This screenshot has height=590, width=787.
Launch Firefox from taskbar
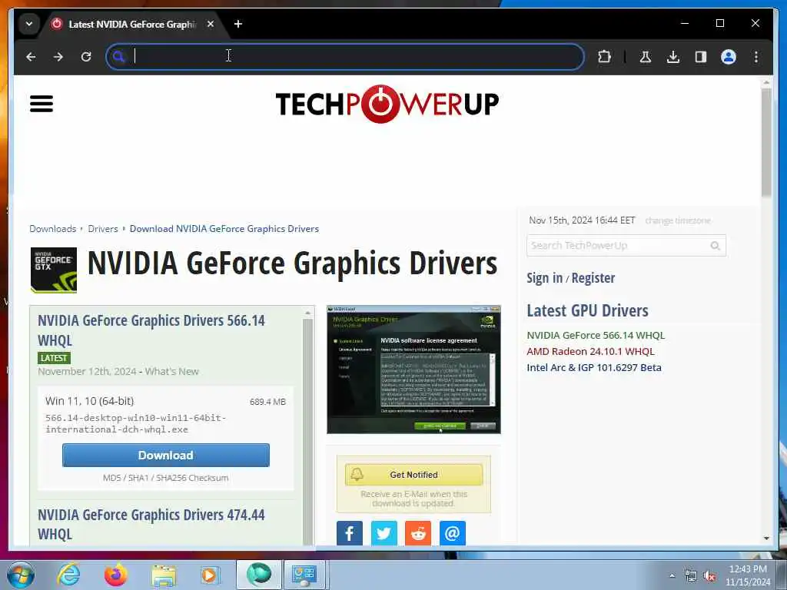(x=115, y=575)
